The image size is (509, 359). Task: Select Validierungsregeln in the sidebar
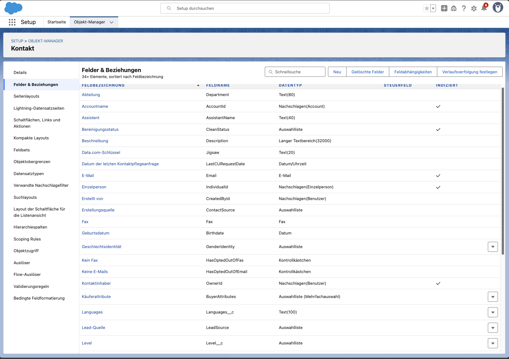(x=31, y=287)
